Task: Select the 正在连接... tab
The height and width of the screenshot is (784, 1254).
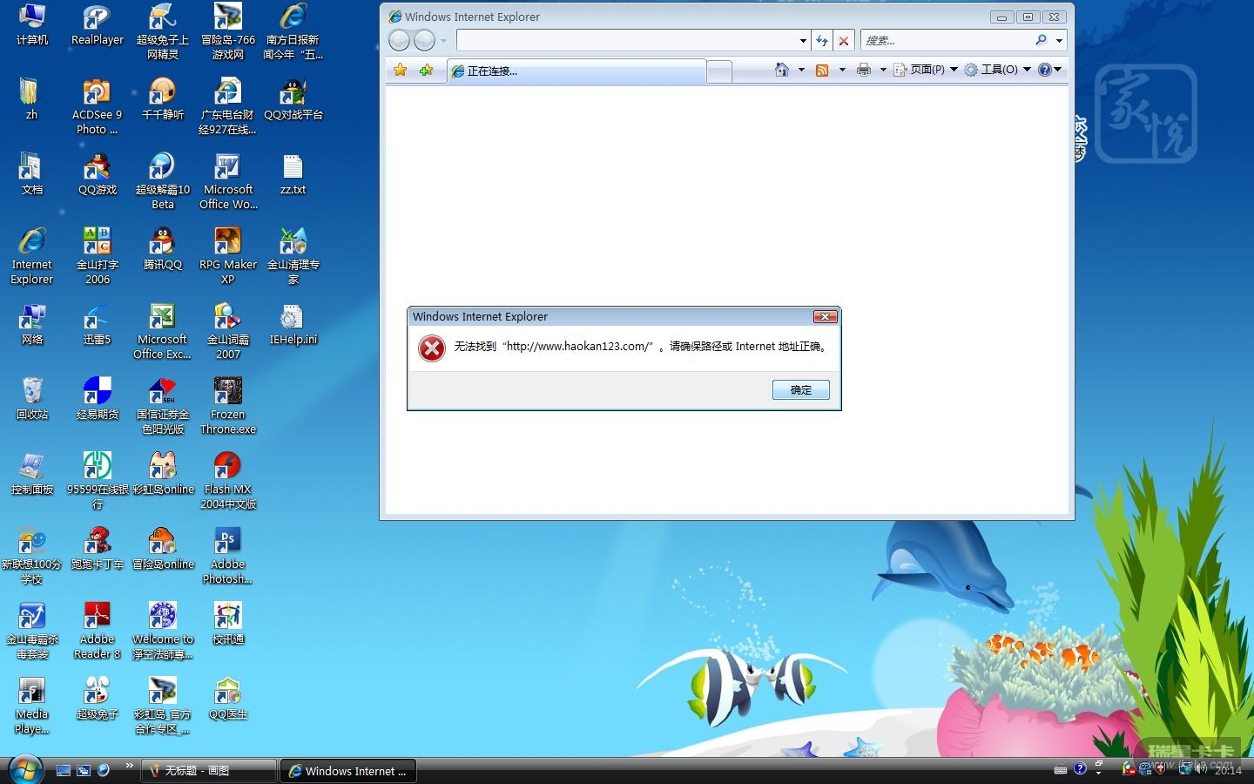Action: [x=576, y=71]
